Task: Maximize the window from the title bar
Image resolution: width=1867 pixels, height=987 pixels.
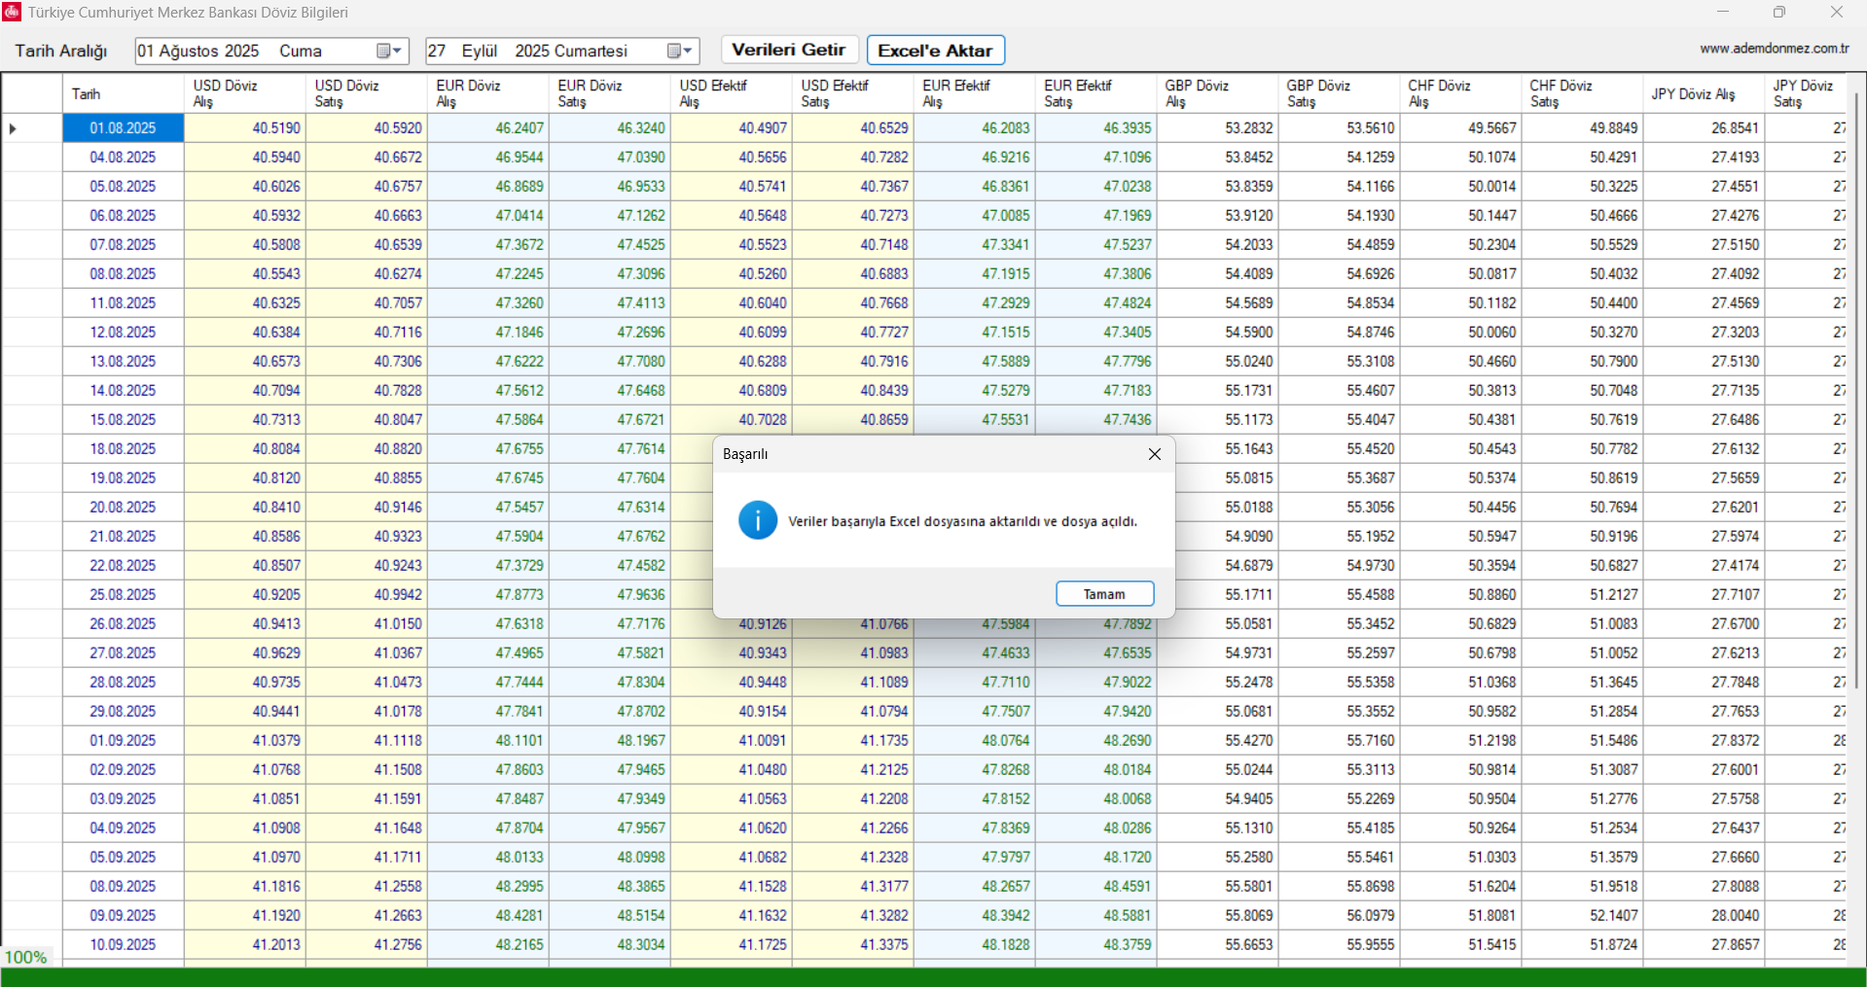Action: click(1778, 12)
